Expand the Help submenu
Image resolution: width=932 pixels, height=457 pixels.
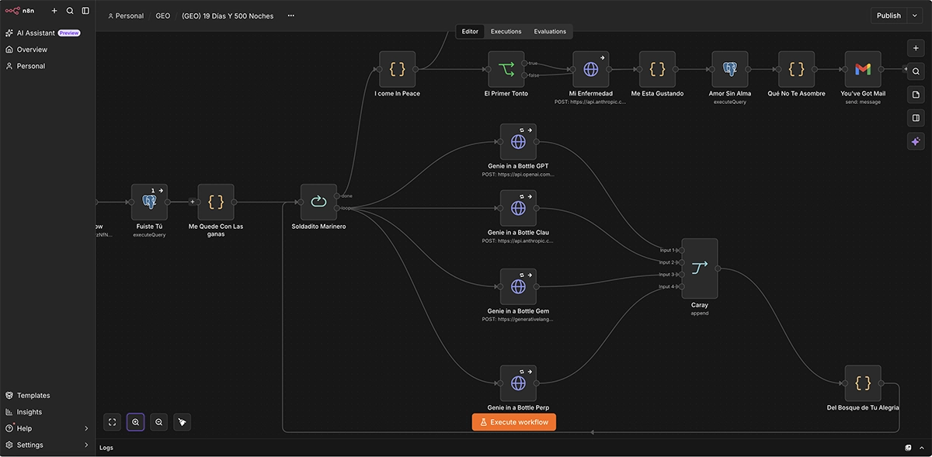(x=86, y=428)
